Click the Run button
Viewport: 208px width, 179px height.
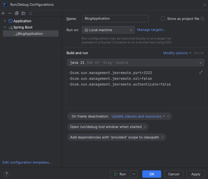pos(120,174)
